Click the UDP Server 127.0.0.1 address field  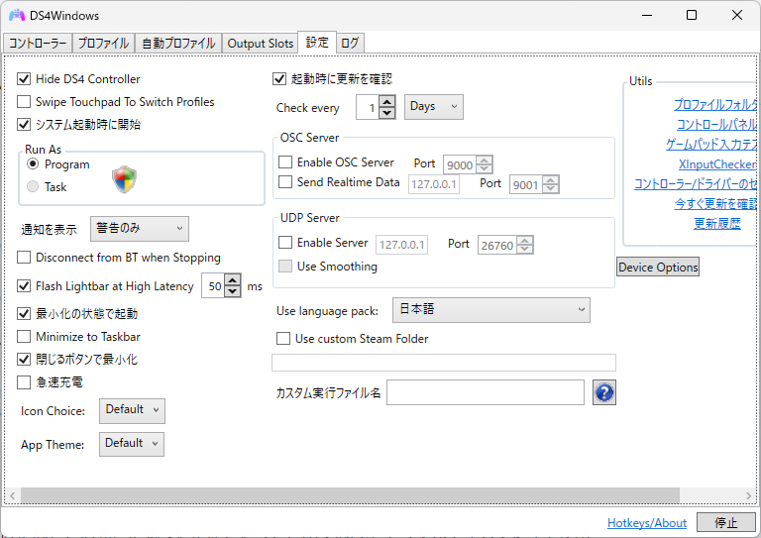click(x=402, y=245)
